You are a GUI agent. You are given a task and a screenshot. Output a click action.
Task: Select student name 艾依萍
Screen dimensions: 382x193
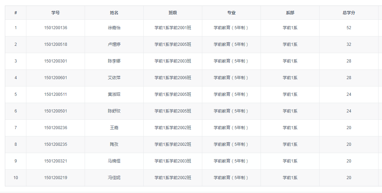(x=114, y=78)
